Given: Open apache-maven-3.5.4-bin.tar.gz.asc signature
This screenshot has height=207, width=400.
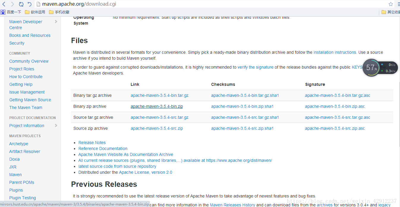Looking at the screenshot, I should point(338,95).
